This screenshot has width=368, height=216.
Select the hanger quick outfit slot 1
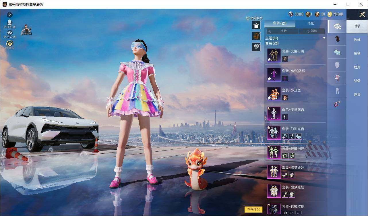pos(256,25)
